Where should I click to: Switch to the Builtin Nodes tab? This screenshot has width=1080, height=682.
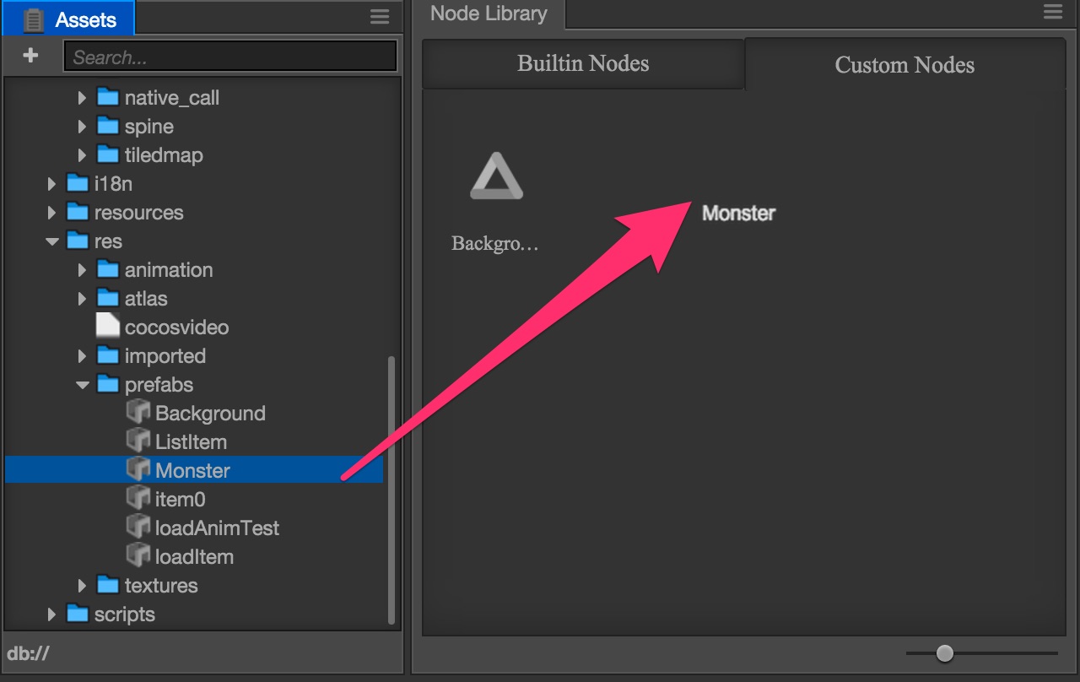pyautogui.click(x=583, y=64)
